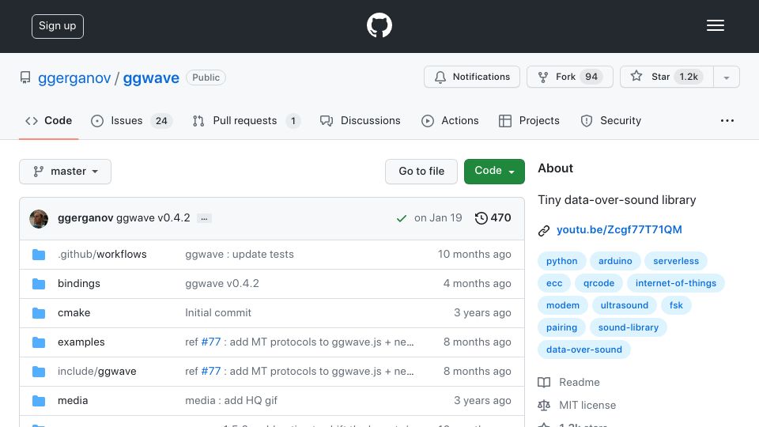Click the folder icon beside media
The height and width of the screenshot is (427, 759).
[39, 401]
